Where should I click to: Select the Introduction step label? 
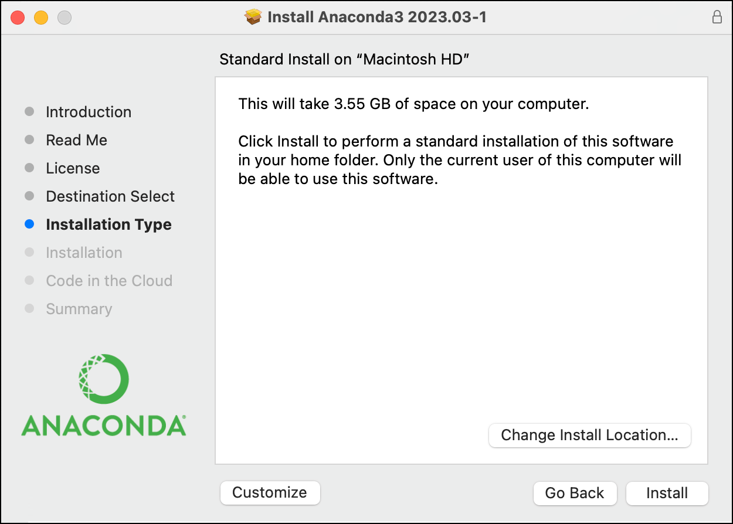point(89,112)
